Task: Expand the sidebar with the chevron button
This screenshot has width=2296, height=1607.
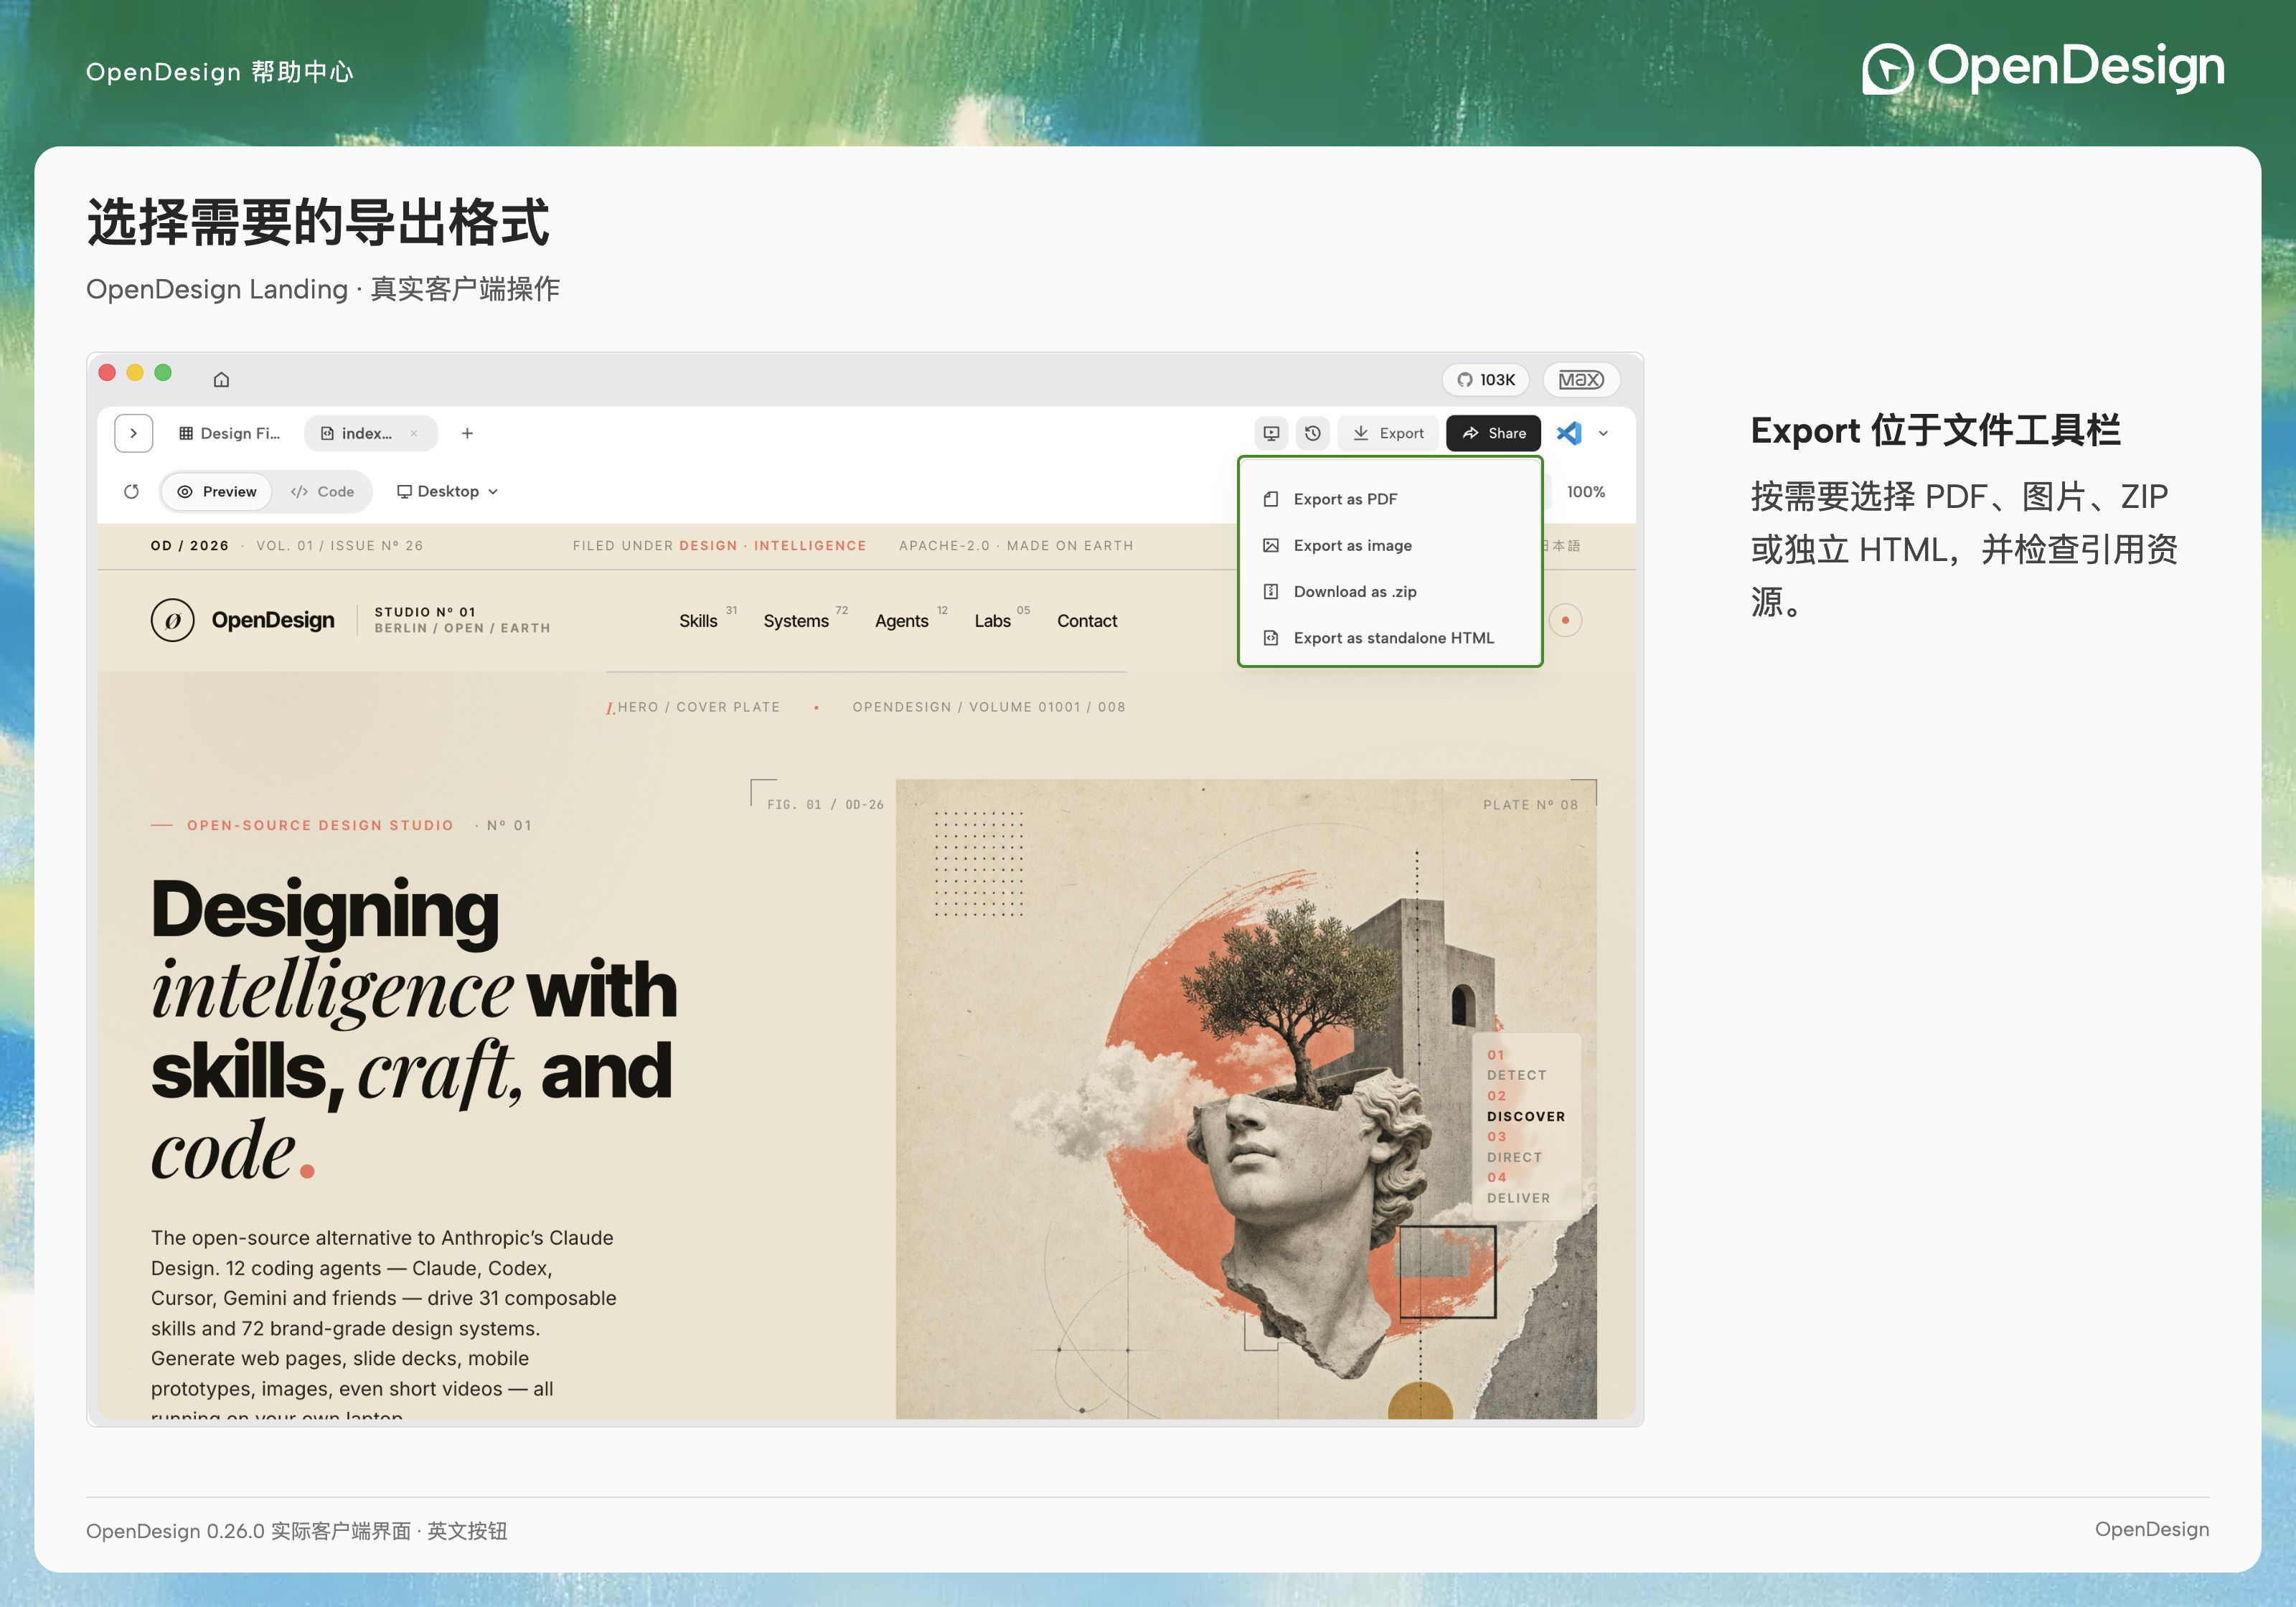Action: (x=134, y=433)
